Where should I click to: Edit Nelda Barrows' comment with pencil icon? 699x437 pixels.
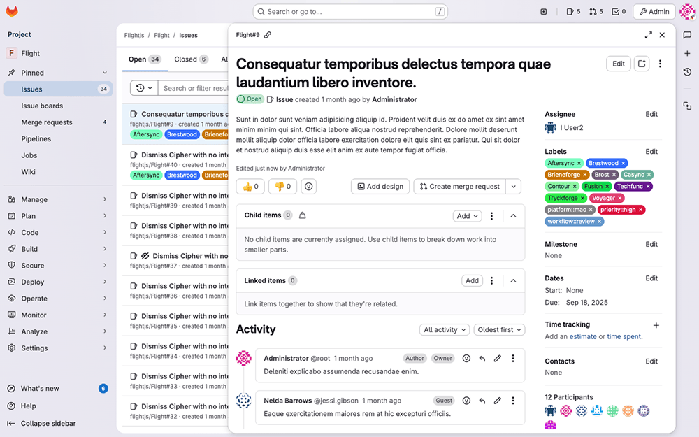pyautogui.click(x=498, y=401)
